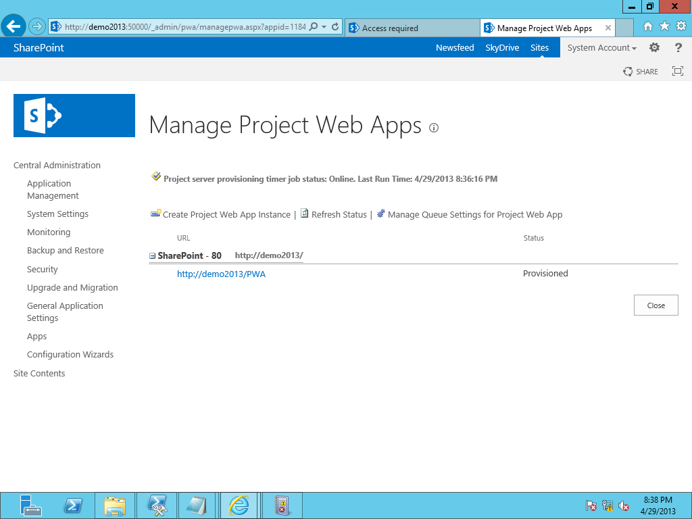Switch to Internet Explorer in taskbar
692x519 pixels.
pos(239,505)
